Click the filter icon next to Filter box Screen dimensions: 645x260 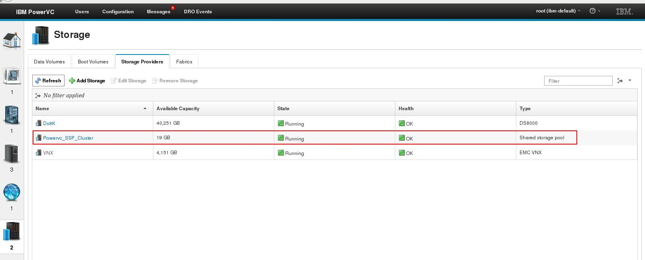pyautogui.click(x=620, y=81)
